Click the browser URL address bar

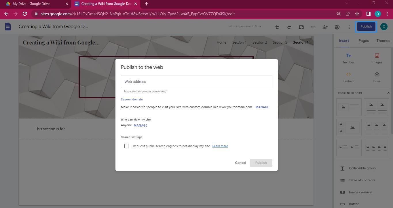184,14
